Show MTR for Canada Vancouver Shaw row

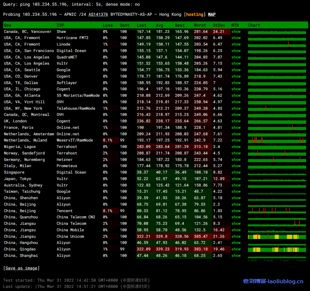[236, 32]
